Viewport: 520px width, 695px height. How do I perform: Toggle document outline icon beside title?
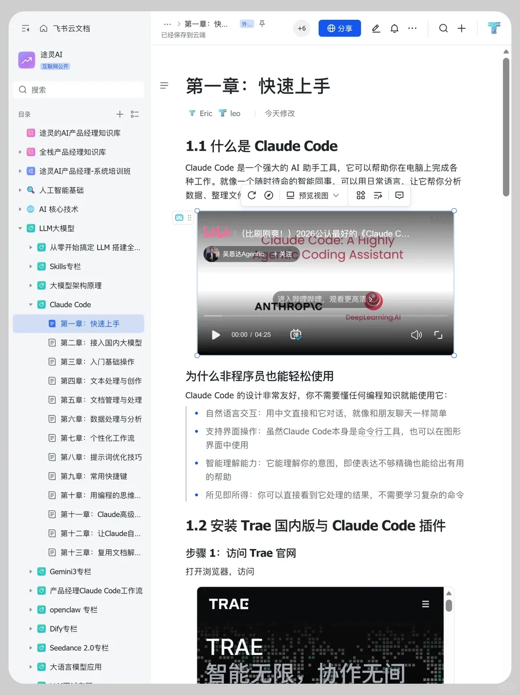pyautogui.click(x=164, y=86)
